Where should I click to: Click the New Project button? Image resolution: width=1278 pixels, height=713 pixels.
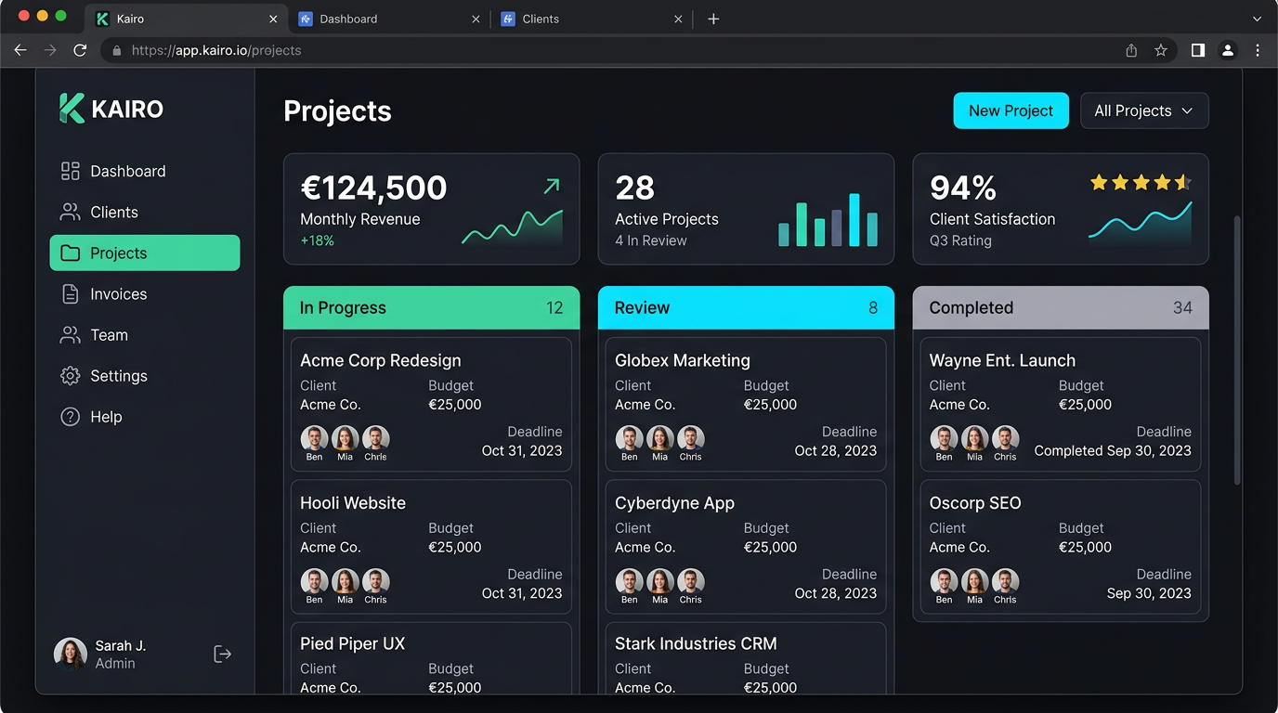1011,110
